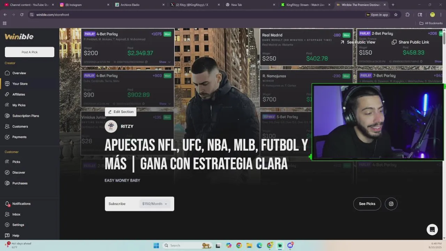Click the See Public View link
This screenshot has height=251, width=446.
pos(358,42)
